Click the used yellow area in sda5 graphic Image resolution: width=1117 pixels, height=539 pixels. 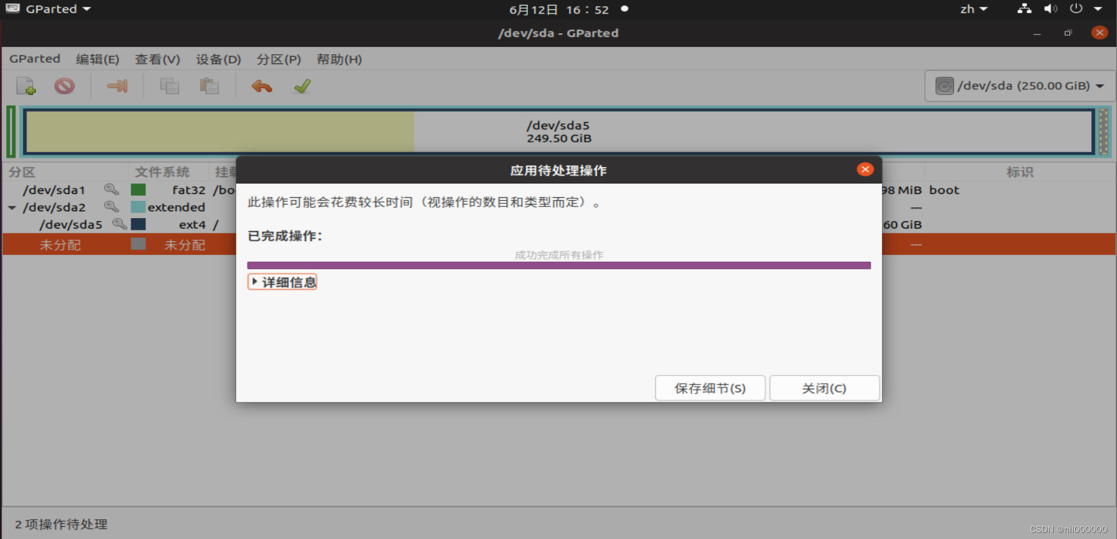220,132
